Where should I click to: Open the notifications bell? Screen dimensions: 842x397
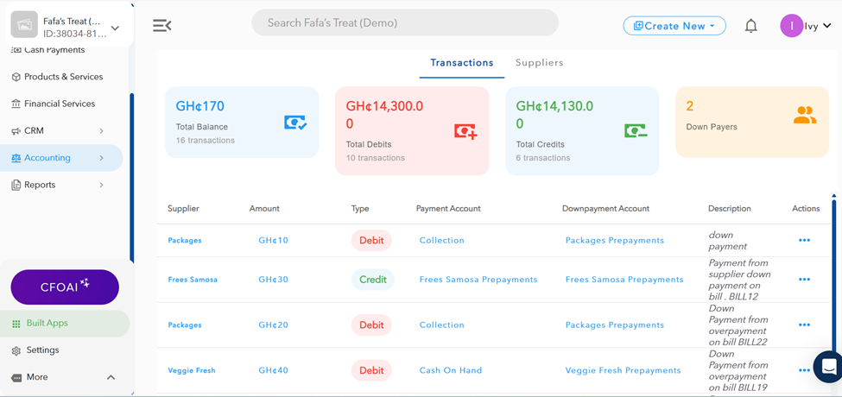pos(750,26)
